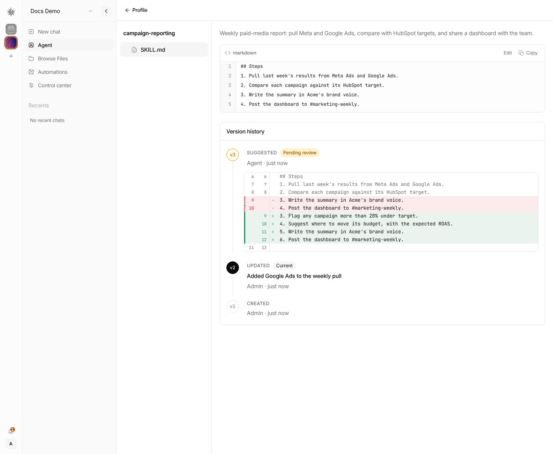553x454 pixels.
Task: Click the Browse Files folder icon
Action: coord(31,58)
